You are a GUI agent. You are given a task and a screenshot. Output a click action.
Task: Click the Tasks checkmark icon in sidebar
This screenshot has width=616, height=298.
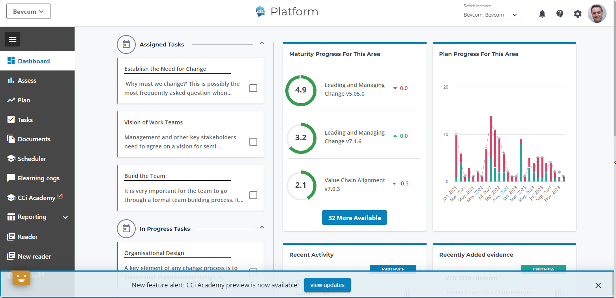click(x=11, y=120)
